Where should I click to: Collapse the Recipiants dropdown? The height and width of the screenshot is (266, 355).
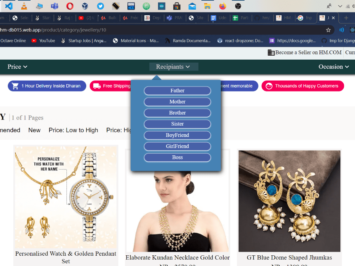coord(174,67)
